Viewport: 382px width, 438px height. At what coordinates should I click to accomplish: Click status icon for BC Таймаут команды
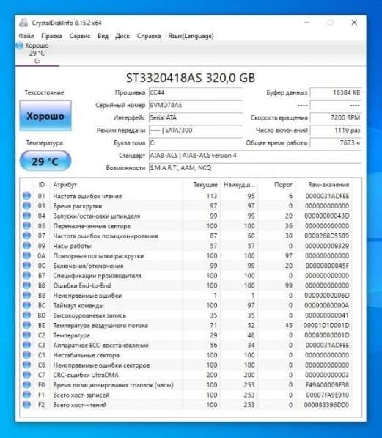click(26, 305)
